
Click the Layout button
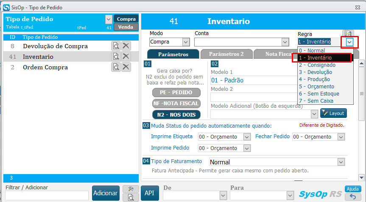(x=333, y=113)
